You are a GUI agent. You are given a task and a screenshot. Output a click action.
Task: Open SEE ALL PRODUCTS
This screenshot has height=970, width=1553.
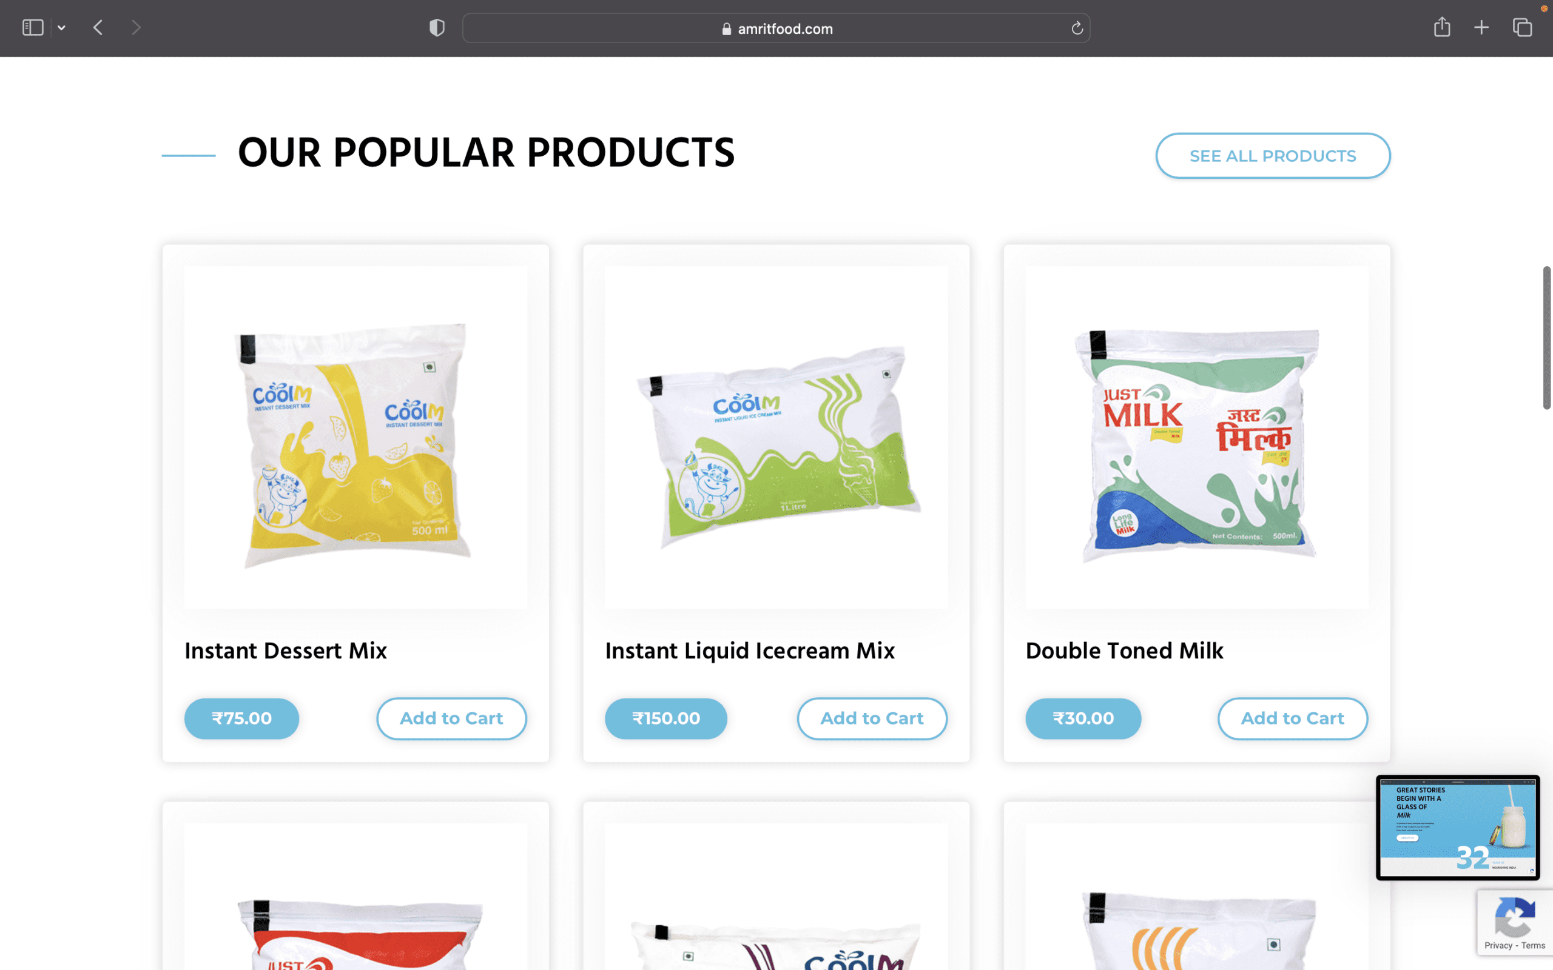(1273, 156)
